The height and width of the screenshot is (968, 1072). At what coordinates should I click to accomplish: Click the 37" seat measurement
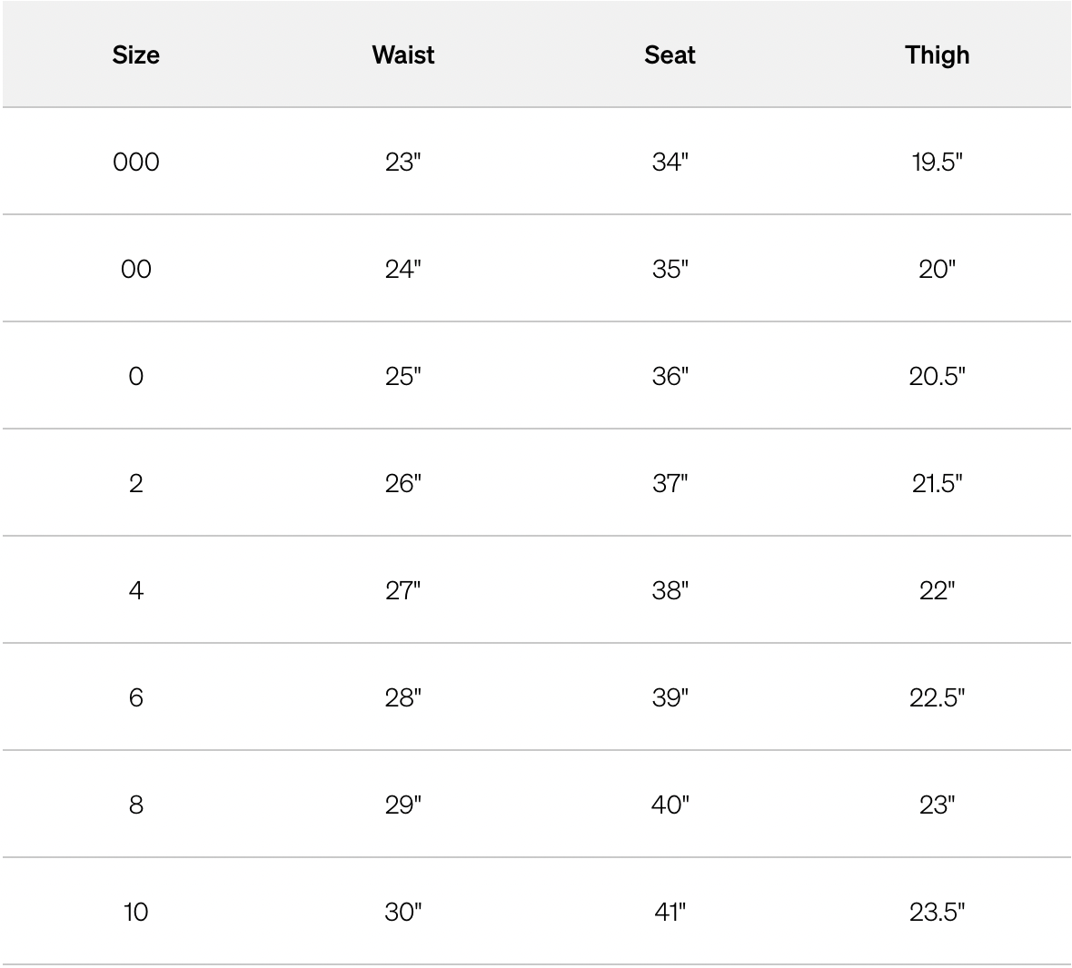click(x=670, y=484)
